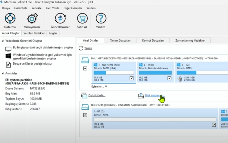The image size is (228, 143).
Task: Click Windows flag icon on partition 2 (Yok)
Action: (x=141, y=65)
